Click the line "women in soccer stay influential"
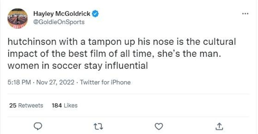 [78, 65]
